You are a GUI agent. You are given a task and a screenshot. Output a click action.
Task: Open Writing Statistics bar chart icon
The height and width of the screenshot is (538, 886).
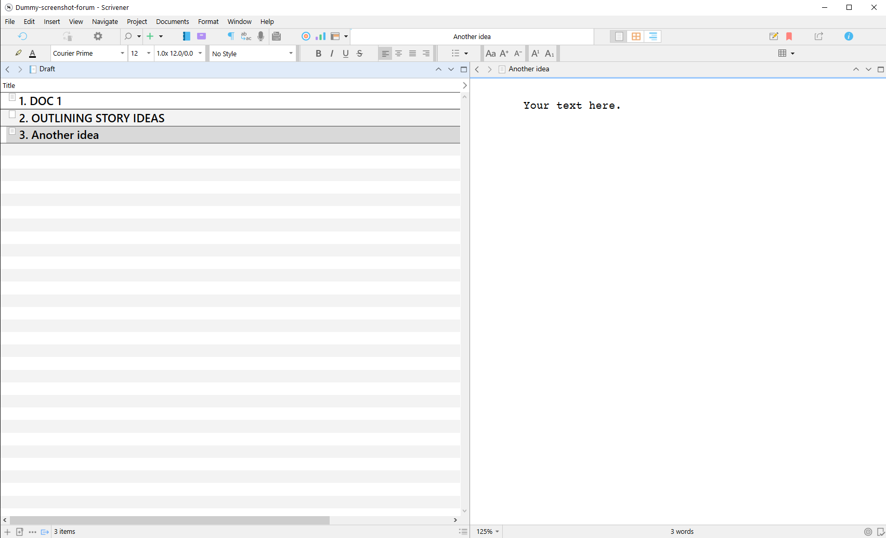(x=320, y=36)
